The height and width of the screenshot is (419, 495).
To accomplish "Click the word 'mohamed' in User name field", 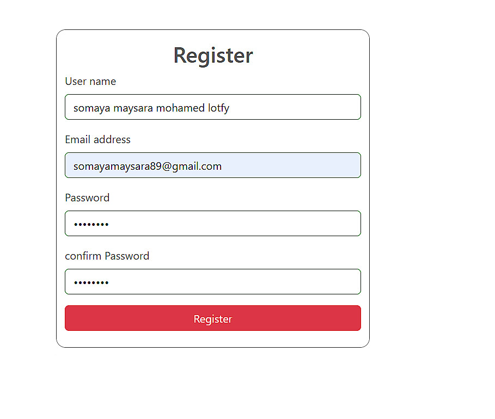I will click(x=180, y=108).
